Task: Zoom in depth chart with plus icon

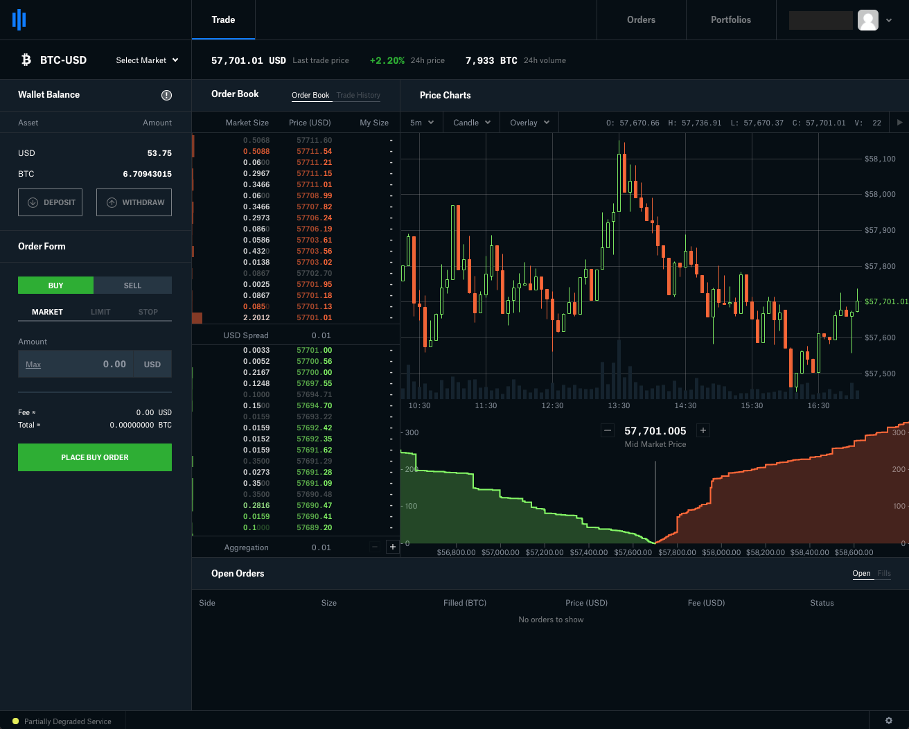Action: (703, 430)
